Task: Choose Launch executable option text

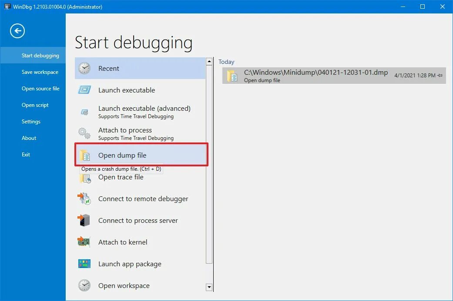Action: click(x=127, y=90)
